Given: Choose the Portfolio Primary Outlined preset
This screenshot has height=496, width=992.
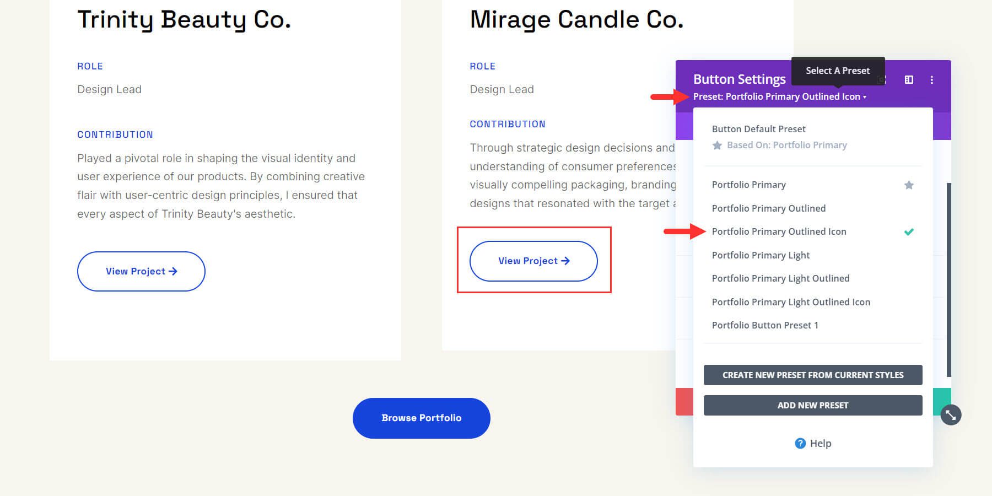Looking at the screenshot, I should click(768, 208).
